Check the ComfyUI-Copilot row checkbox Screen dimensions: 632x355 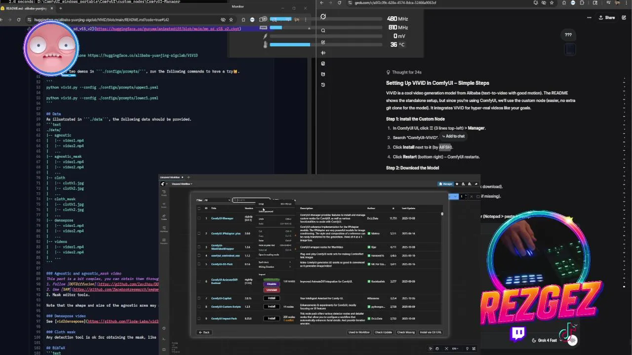(x=199, y=298)
